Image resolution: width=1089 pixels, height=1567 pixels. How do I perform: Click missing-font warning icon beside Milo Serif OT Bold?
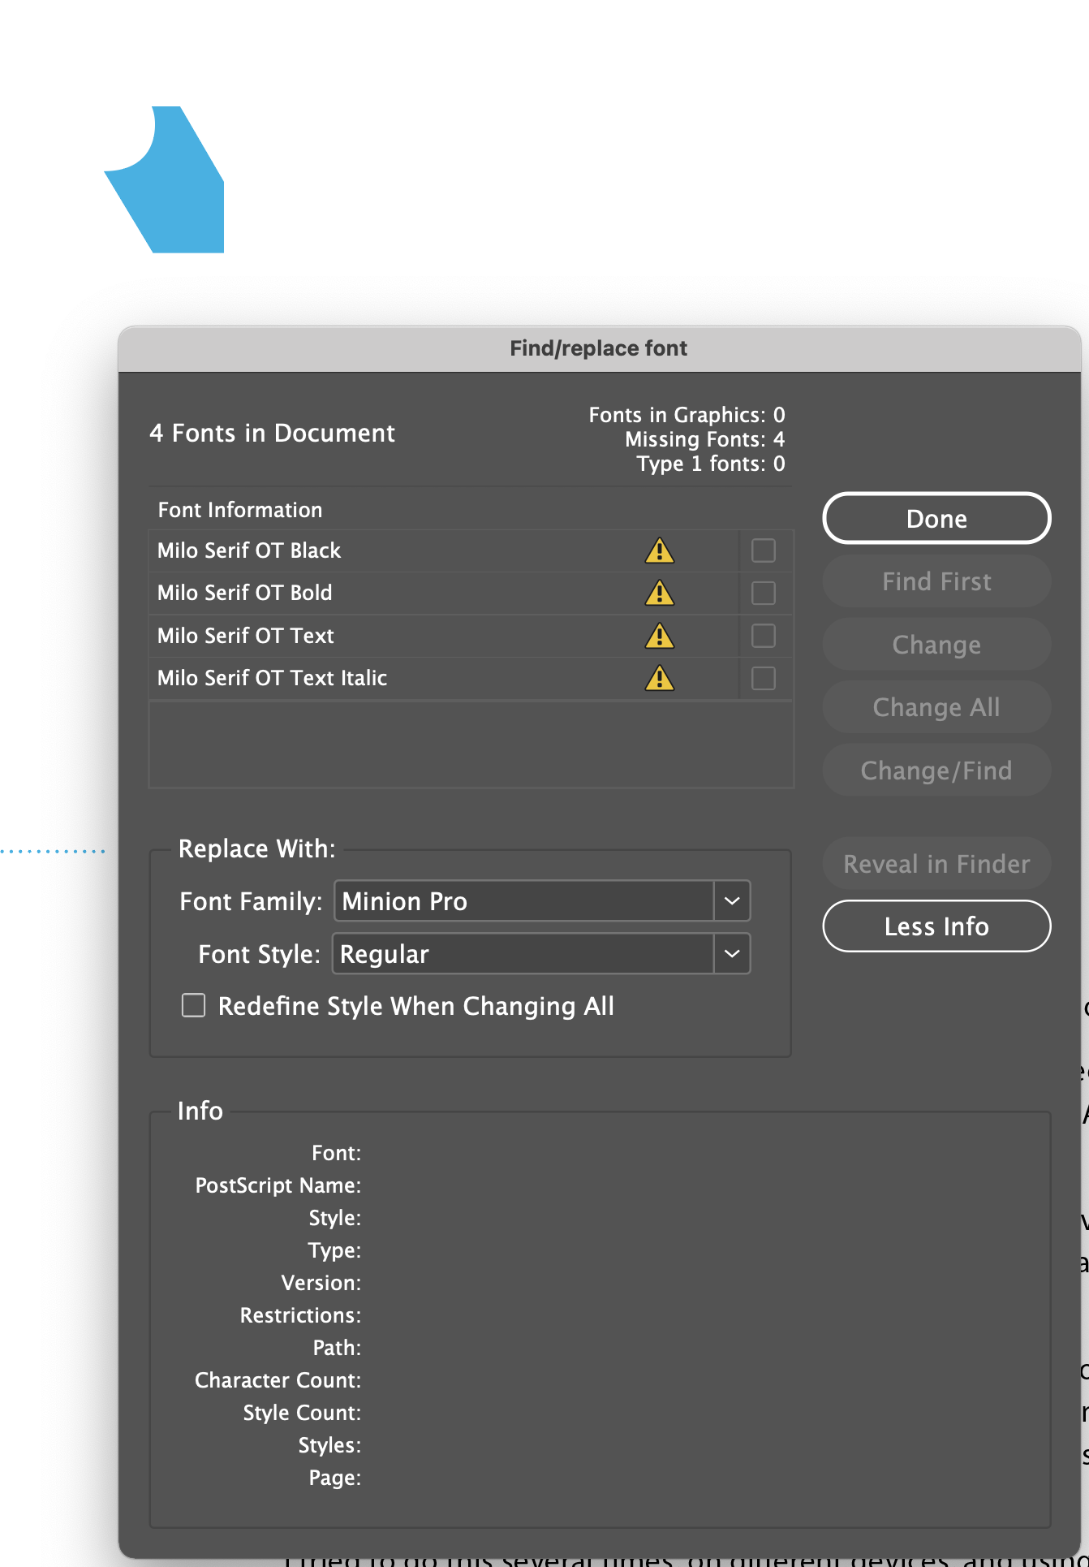coord(660,594)
